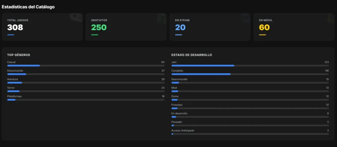Screen dimensions: 337x147
Task: Select the Completo status bar
Action: [x=250, y=74]
